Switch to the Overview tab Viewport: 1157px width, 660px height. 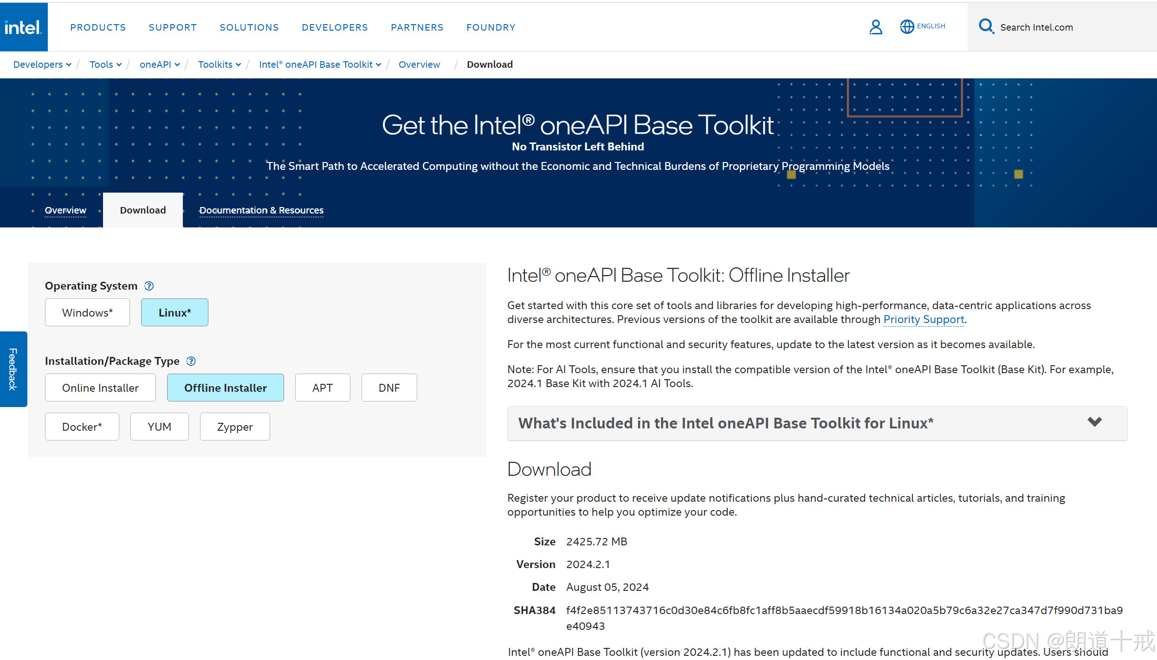click(65, 210)
